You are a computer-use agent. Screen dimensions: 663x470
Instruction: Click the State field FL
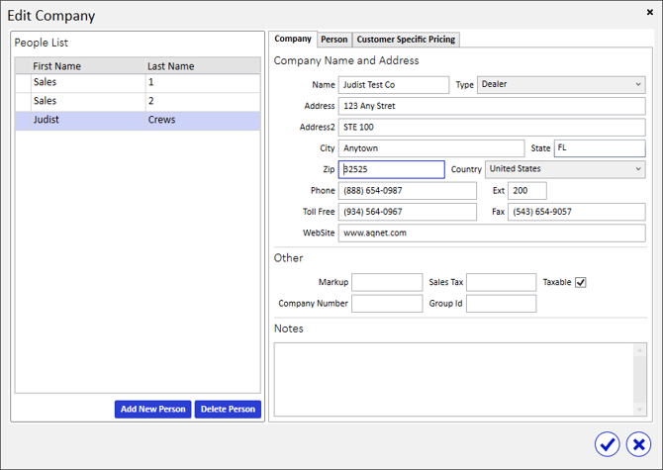coord(600,148)
